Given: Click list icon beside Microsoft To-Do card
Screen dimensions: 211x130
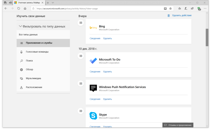Looking at the screenshot, I should coord(81,56).
